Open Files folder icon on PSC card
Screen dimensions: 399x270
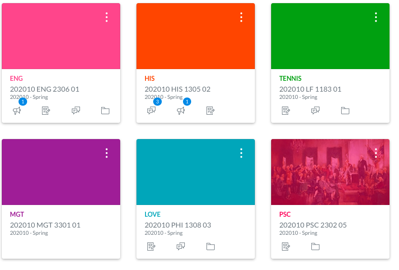[315, 247]
